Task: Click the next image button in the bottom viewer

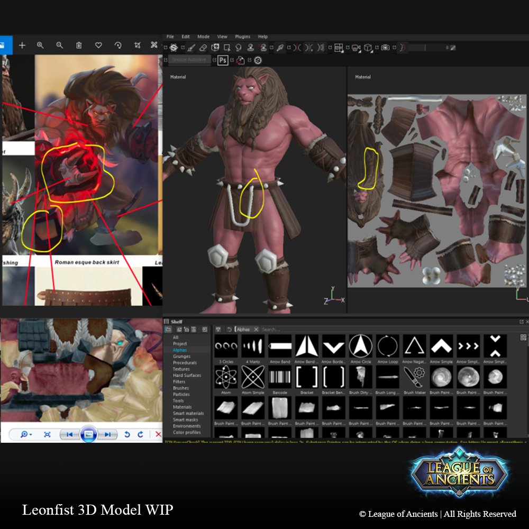Action: tap(107, 434)
